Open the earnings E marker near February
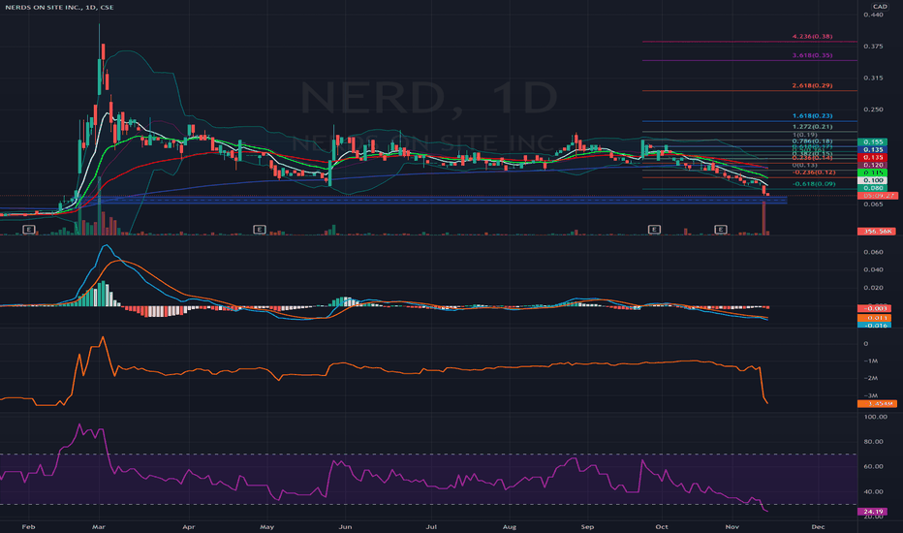This screenshot has width=903, height=533. (28, 230)
